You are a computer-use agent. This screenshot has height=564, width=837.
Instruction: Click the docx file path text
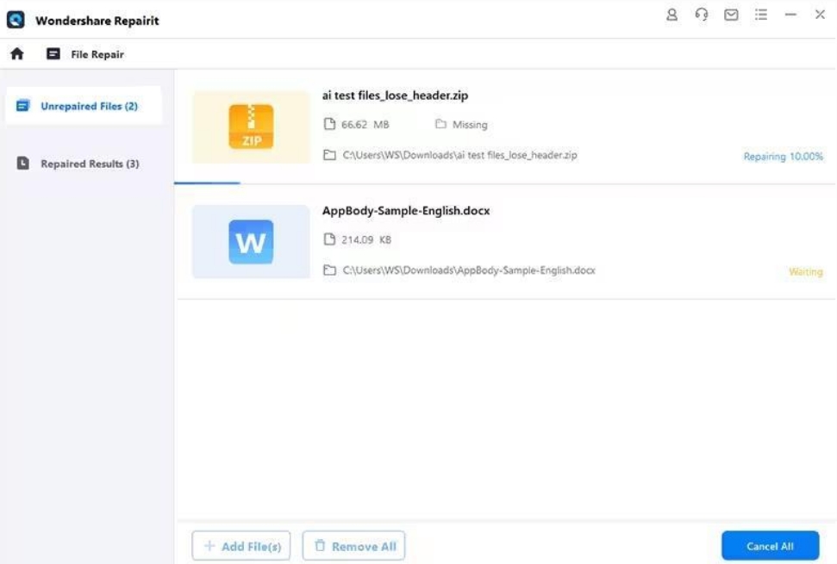point(469,270)
